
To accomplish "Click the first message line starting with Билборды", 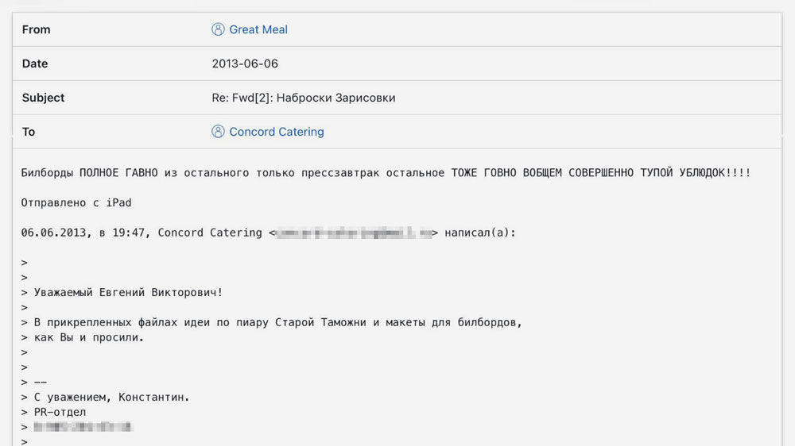I will pos(386,172).
